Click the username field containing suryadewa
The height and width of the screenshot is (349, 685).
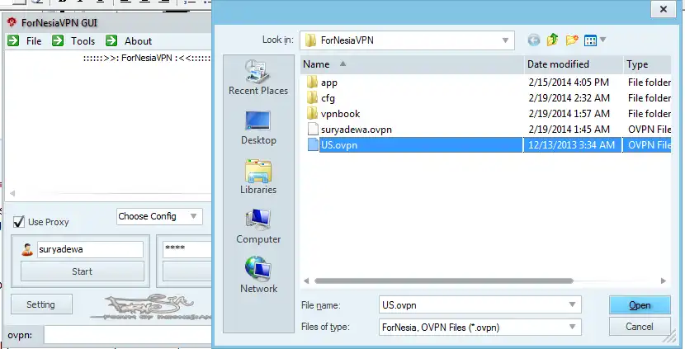90,249
